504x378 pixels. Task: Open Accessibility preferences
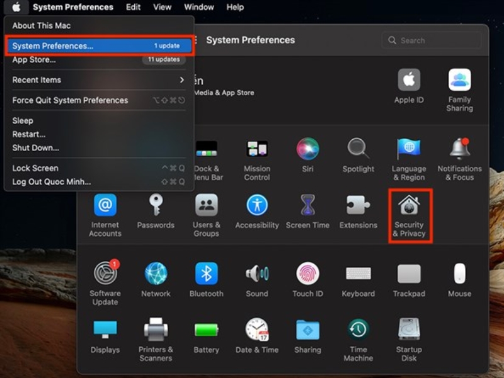coord(257,211)
